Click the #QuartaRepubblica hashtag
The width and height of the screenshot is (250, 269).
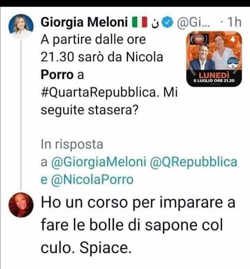pos(99,93)
